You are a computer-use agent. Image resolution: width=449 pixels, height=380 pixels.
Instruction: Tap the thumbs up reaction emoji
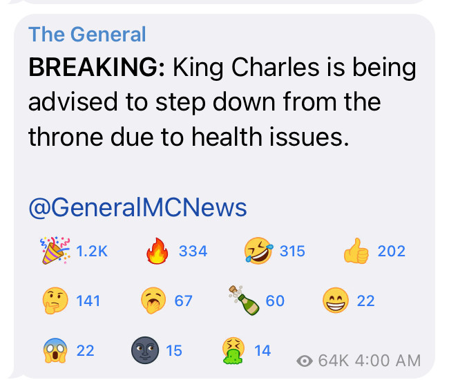(356, 251)
